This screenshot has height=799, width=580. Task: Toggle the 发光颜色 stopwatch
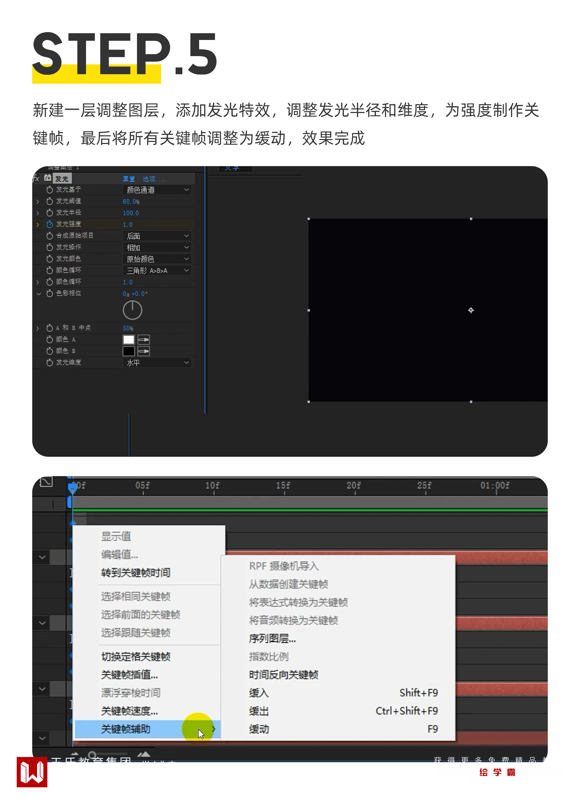50,259
